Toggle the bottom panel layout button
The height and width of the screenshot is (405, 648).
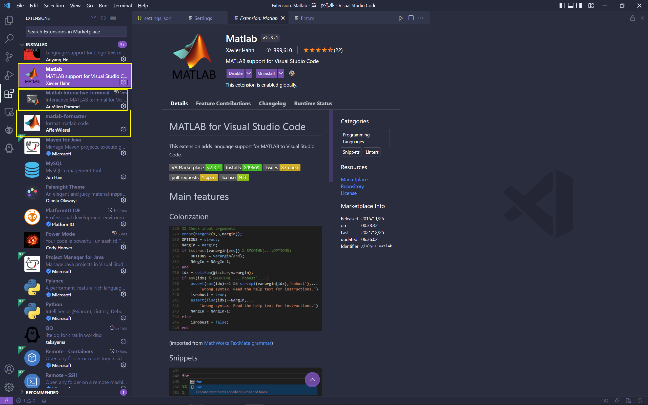click(x=571, y=6)
